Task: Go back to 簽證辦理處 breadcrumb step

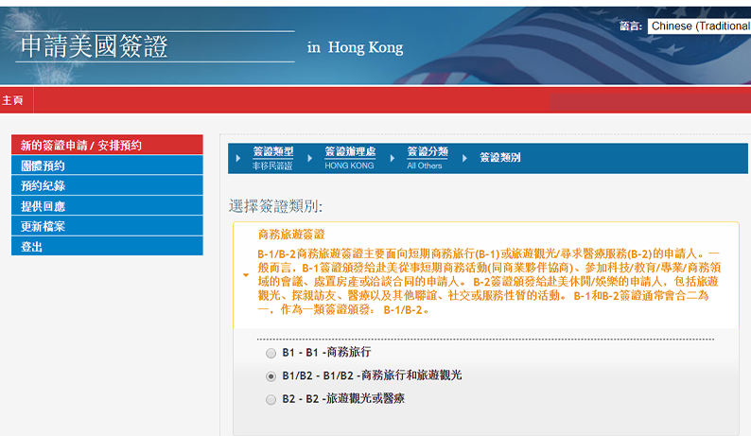Action: 349,152
